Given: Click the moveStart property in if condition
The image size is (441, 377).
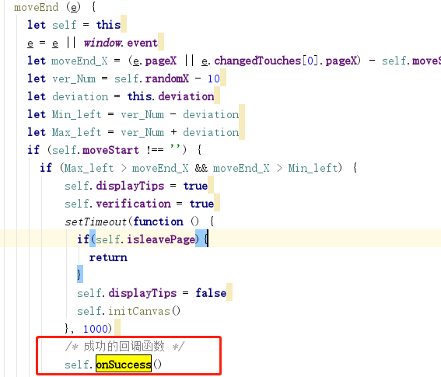Looking at the screenshot, I should point(110,150).
